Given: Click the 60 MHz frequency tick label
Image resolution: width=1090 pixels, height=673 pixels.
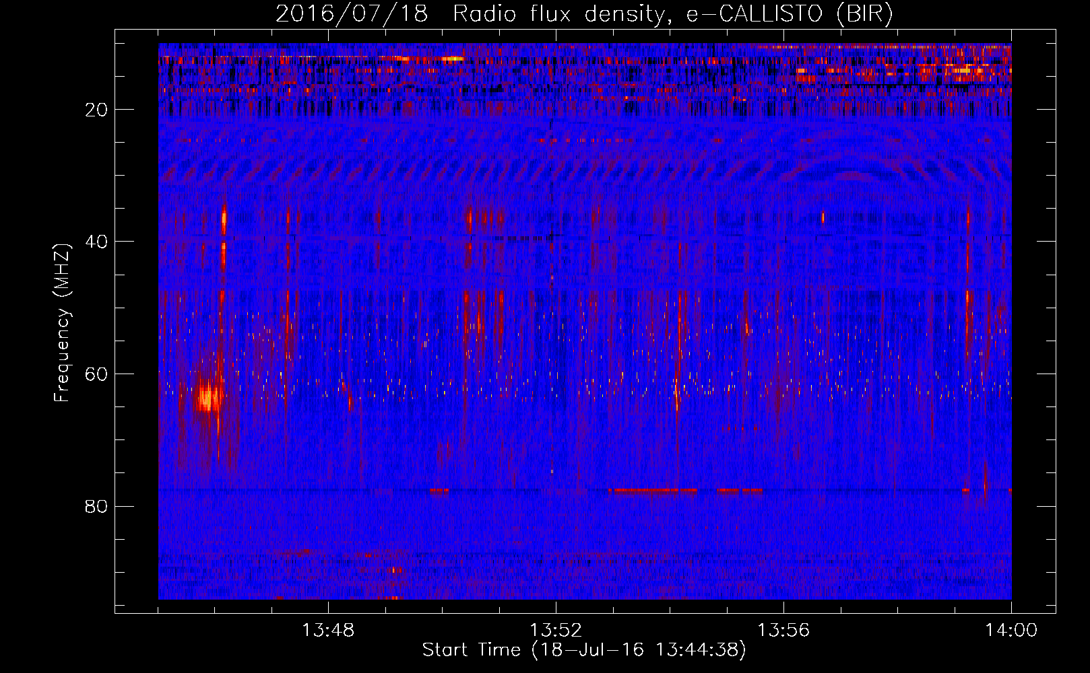Looking at the screenshot, I should tap(97, 374).
